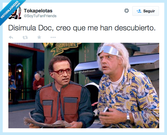Open Tokapelotas profile avatar
167x135 pixels.
click(15, 13)
